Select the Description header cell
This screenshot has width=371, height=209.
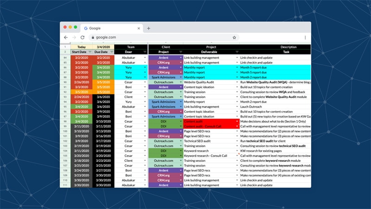coord(275,47)
